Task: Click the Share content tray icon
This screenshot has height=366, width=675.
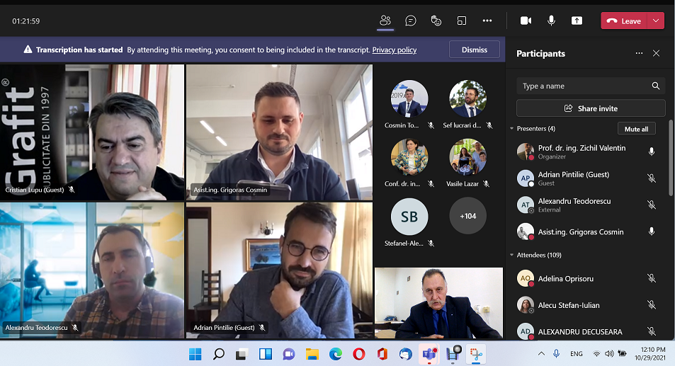Action: 577,21
